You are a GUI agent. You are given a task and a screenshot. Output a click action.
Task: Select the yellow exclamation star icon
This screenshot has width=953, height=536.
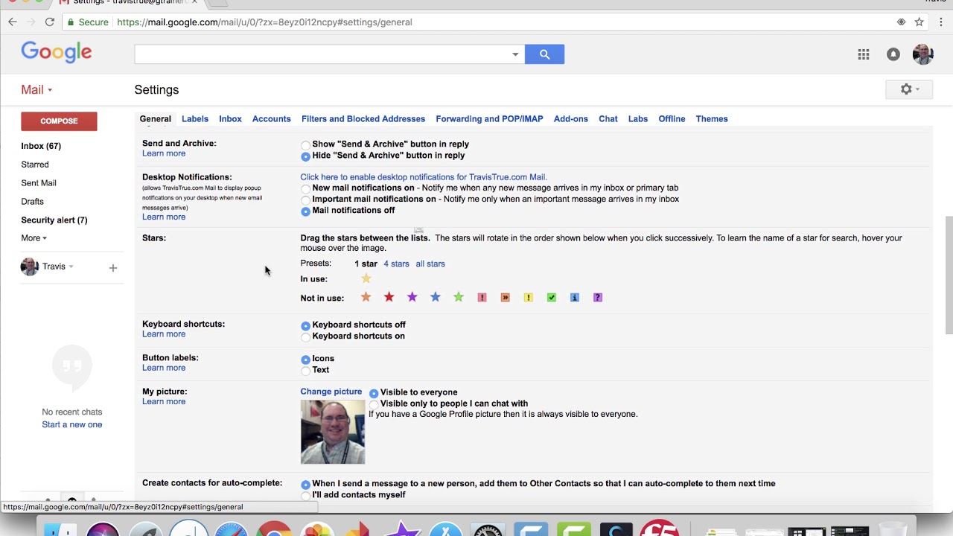[x=528, y=297]
